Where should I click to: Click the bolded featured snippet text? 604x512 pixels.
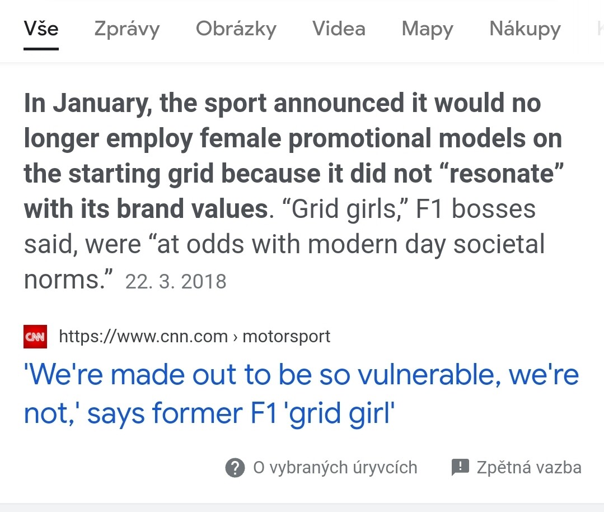pos(293,156)
